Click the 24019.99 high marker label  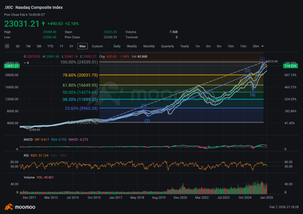tap(272, 61)
